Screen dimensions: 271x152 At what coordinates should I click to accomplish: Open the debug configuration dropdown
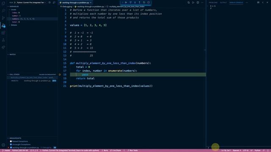pos(31,3)
